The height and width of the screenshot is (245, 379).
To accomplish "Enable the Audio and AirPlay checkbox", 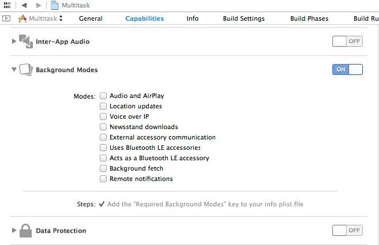I will (x=103, y=96).
